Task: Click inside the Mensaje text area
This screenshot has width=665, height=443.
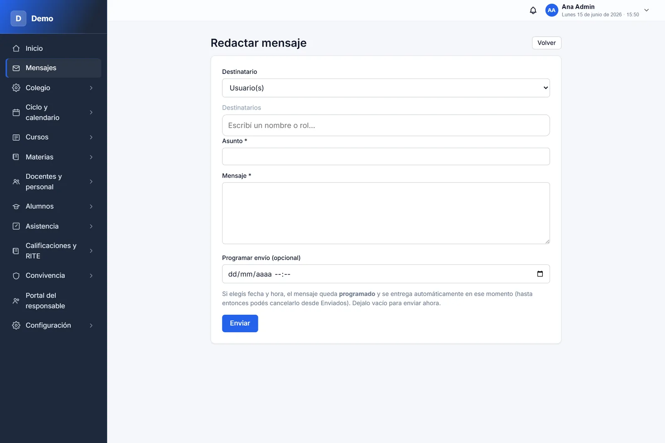Action: click(x=386, y=213)
